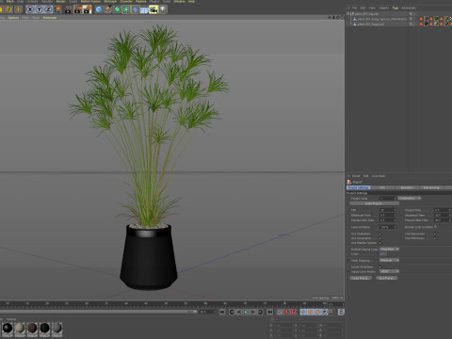Toggle parameter keyframe recording
Viewport: 452px width, 339px height.
(324, 312)
